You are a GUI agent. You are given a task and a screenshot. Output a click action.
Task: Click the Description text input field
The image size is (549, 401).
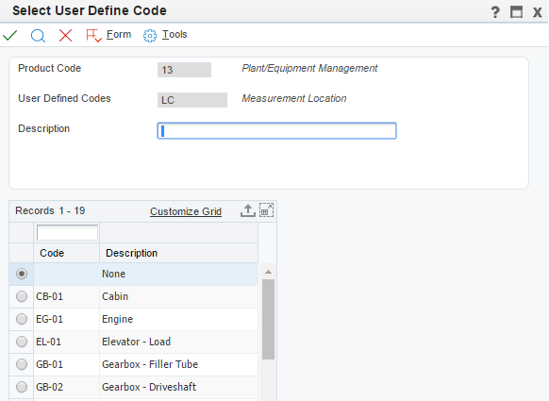click(x=277, y=130)
